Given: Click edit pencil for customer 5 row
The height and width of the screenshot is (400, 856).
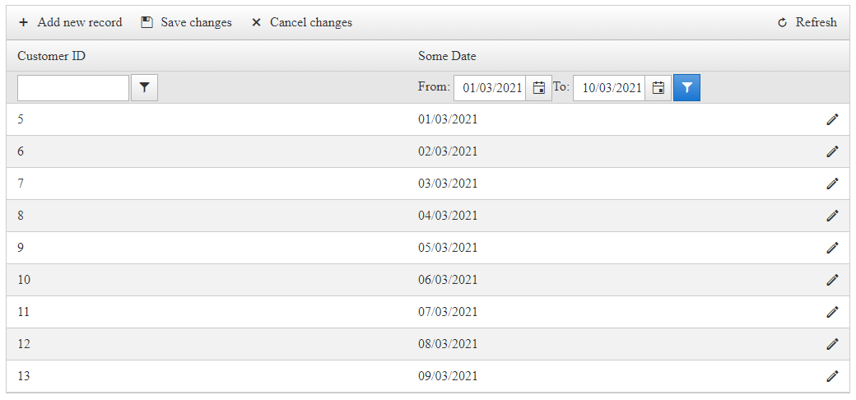Looking at the screenshot, I should (832, 119).
